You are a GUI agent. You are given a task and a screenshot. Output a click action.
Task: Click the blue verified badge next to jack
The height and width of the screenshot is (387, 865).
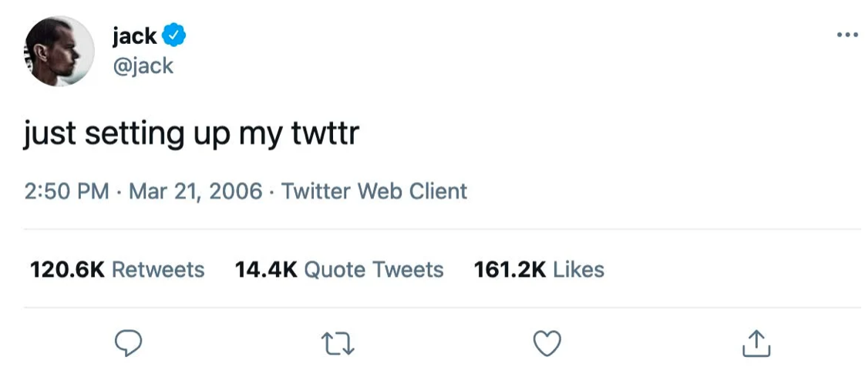click(174, 35)
